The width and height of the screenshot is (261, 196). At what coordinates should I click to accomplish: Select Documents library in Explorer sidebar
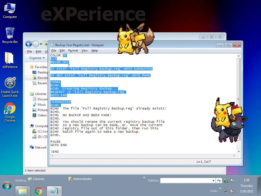coord(40,99)
